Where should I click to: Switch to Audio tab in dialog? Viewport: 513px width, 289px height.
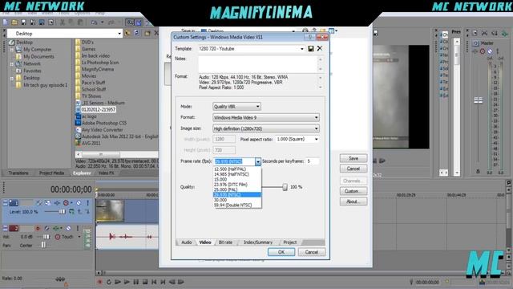click(x=186, y=242)
